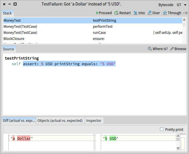This screenshot has width=189, height=154.
Task: Click the diff pane scroll down arrow
Action: pos(178,148)
